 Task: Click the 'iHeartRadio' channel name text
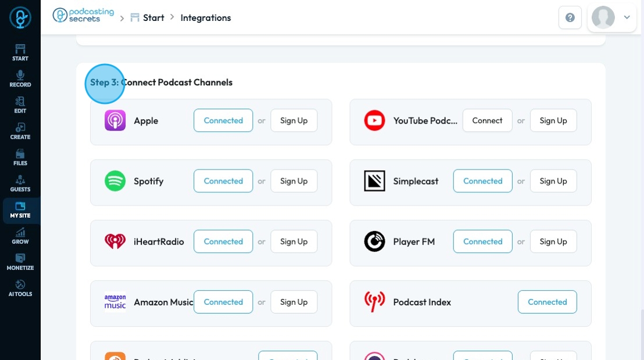159,242
